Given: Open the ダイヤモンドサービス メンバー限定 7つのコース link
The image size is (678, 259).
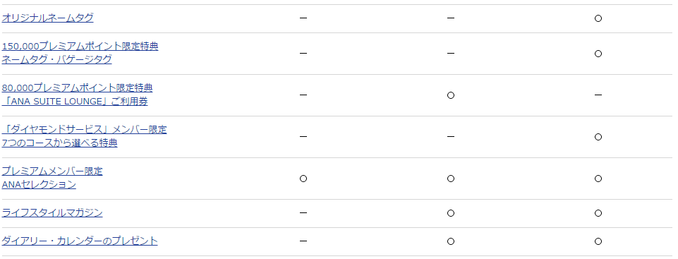Looking at the screenshot, I should tap(85, 136).
